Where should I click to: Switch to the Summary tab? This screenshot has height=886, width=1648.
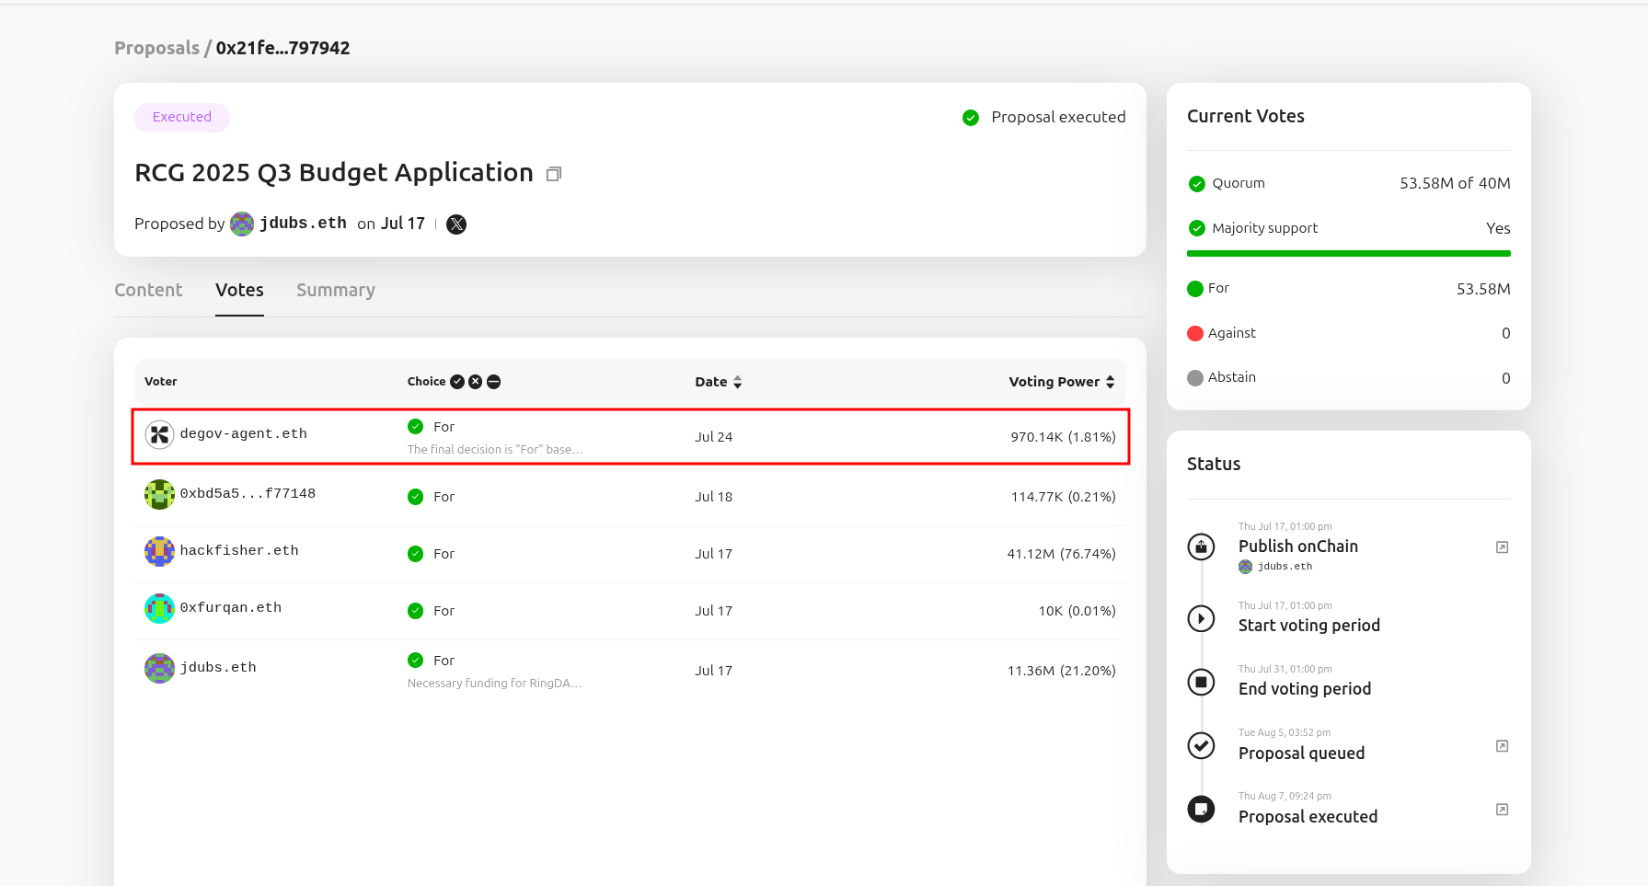point(335,290)
